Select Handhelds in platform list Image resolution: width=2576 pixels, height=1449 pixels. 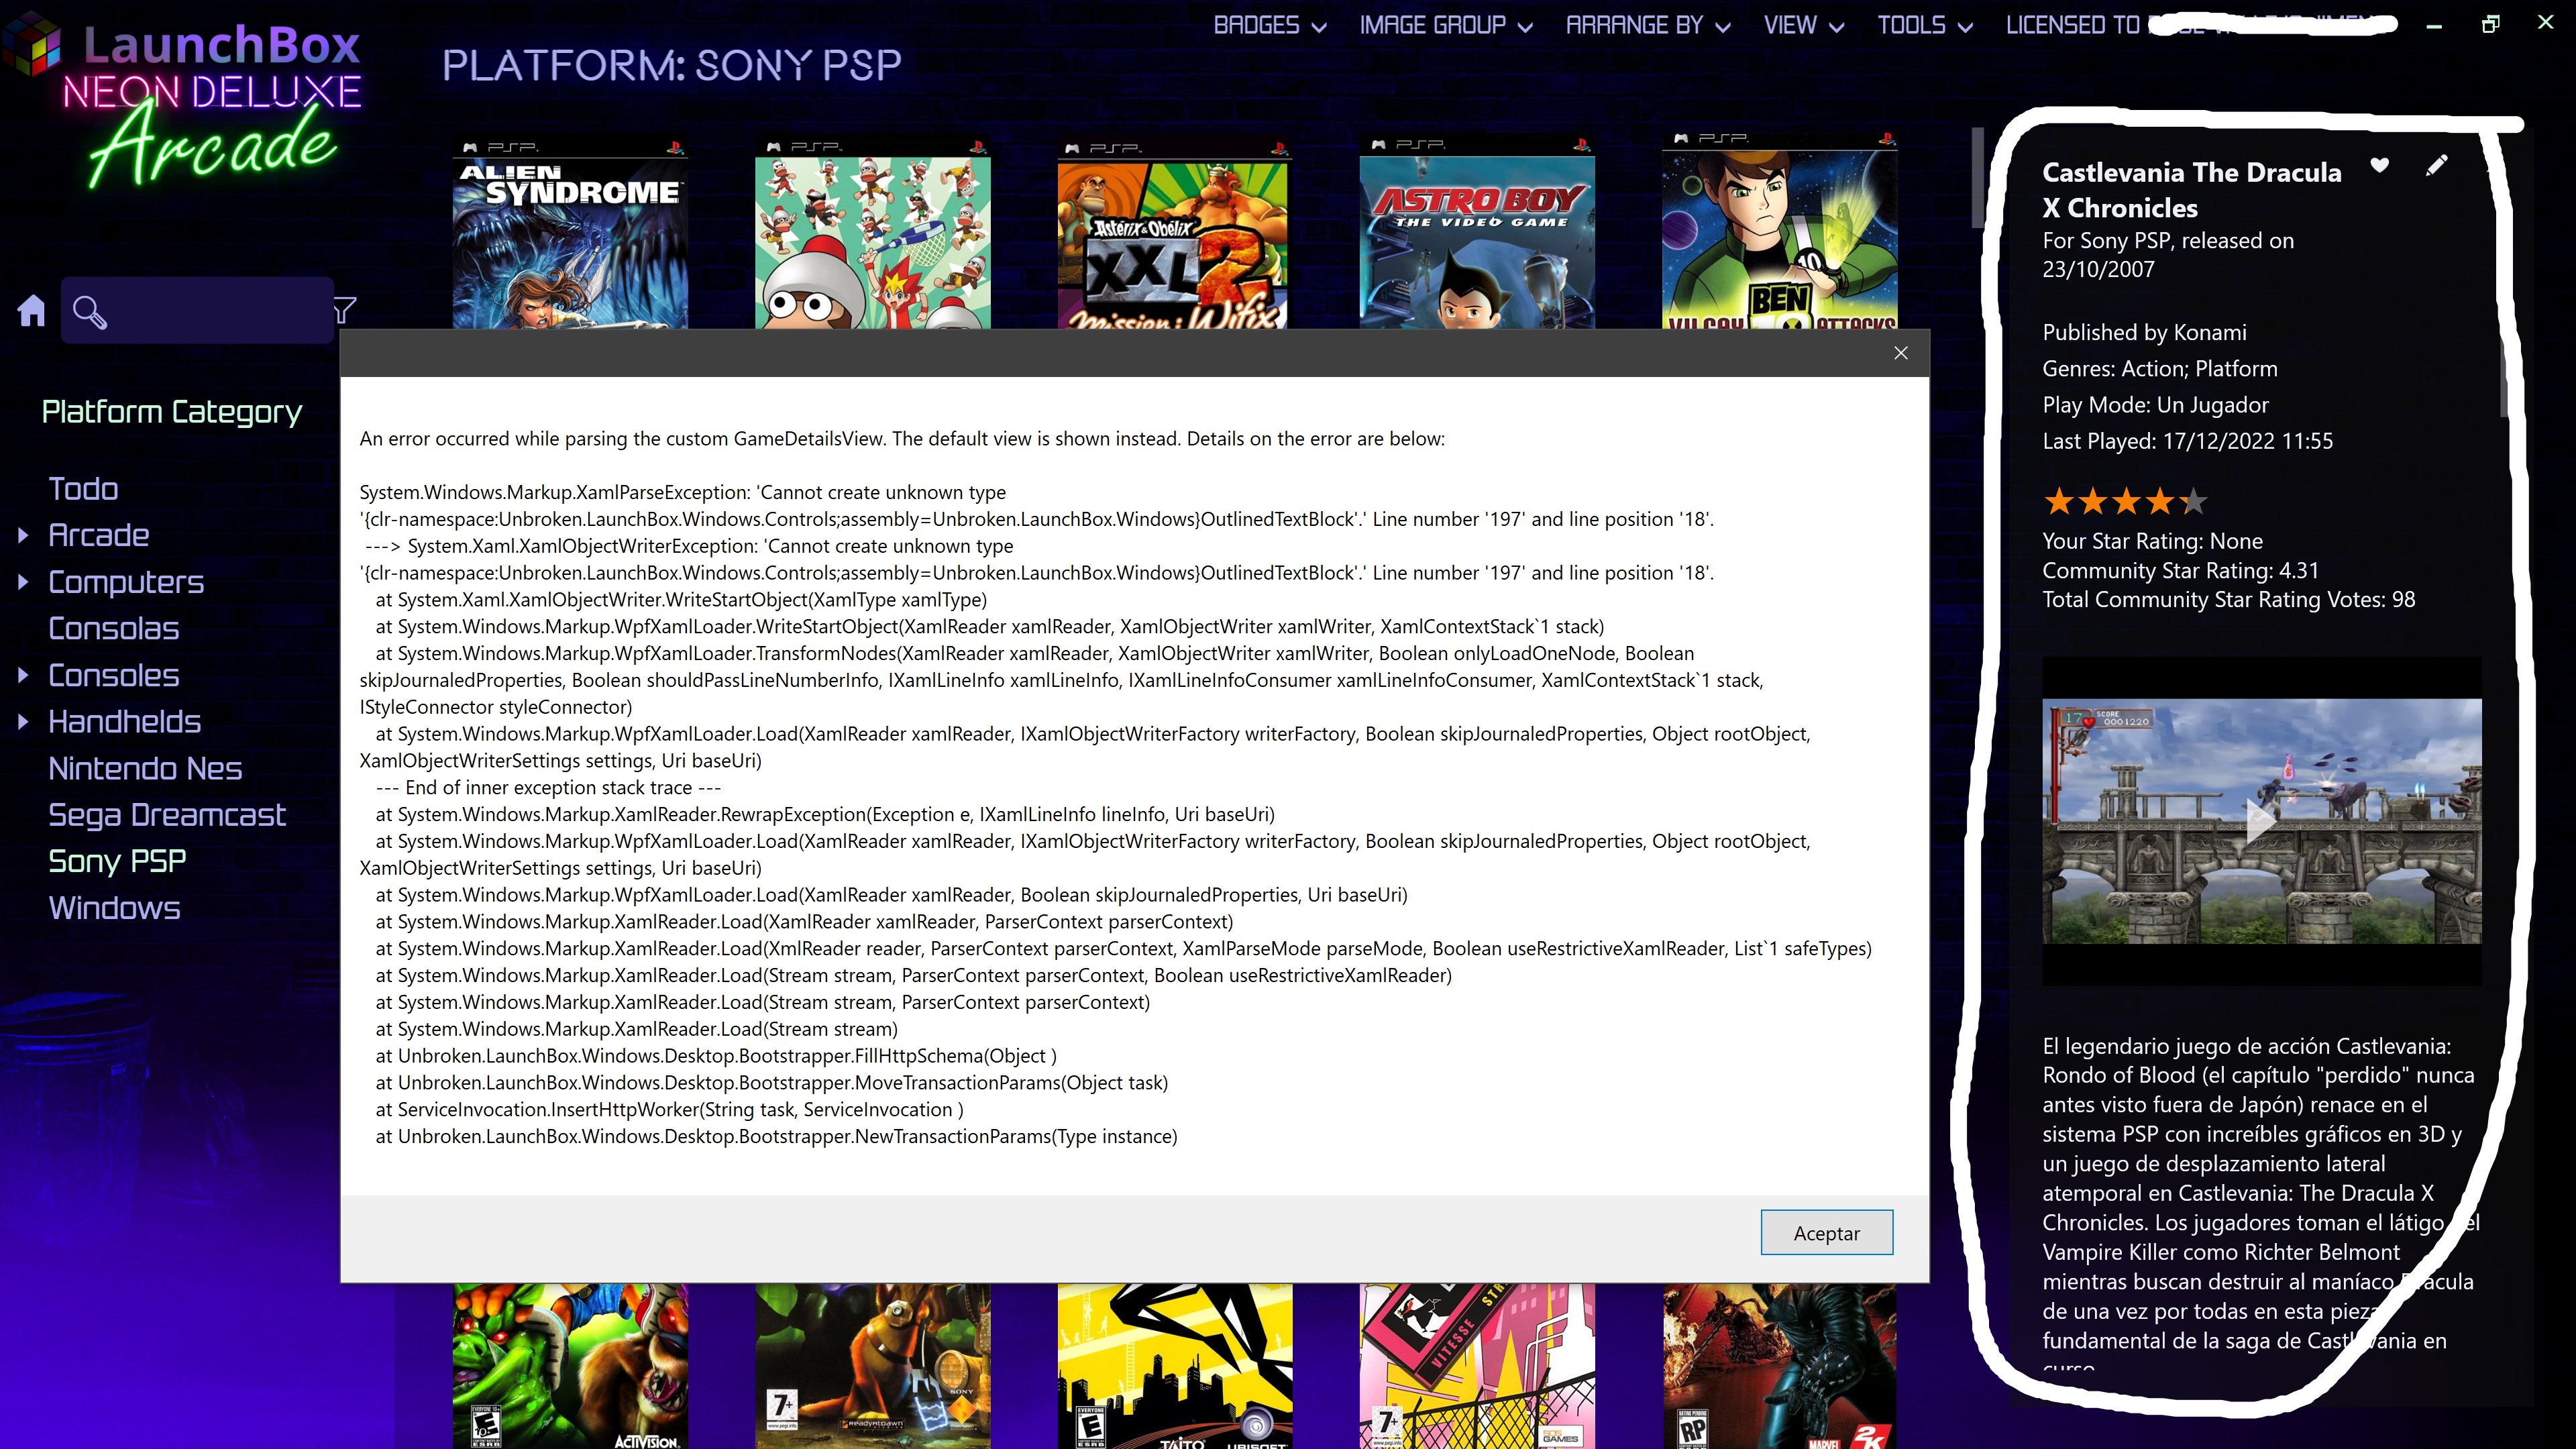124,722
